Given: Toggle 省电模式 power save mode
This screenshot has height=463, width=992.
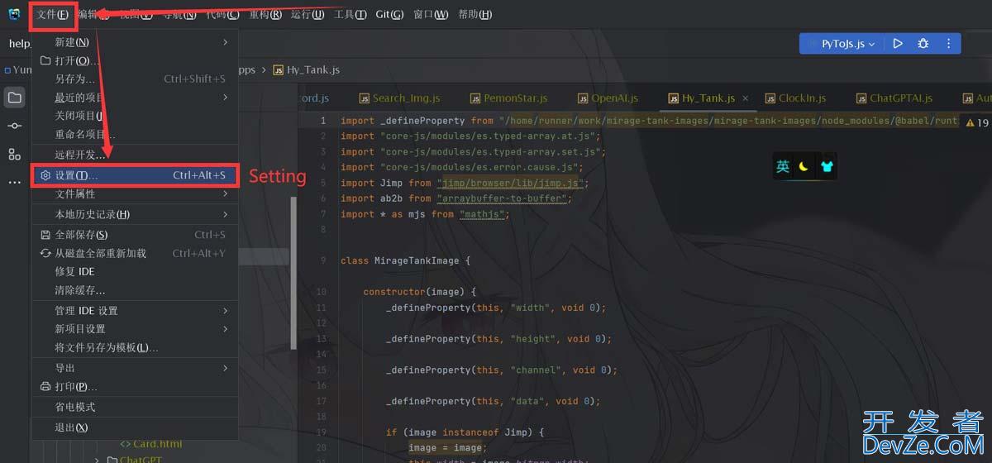Looking at the screenshot, I should (75, 407).
